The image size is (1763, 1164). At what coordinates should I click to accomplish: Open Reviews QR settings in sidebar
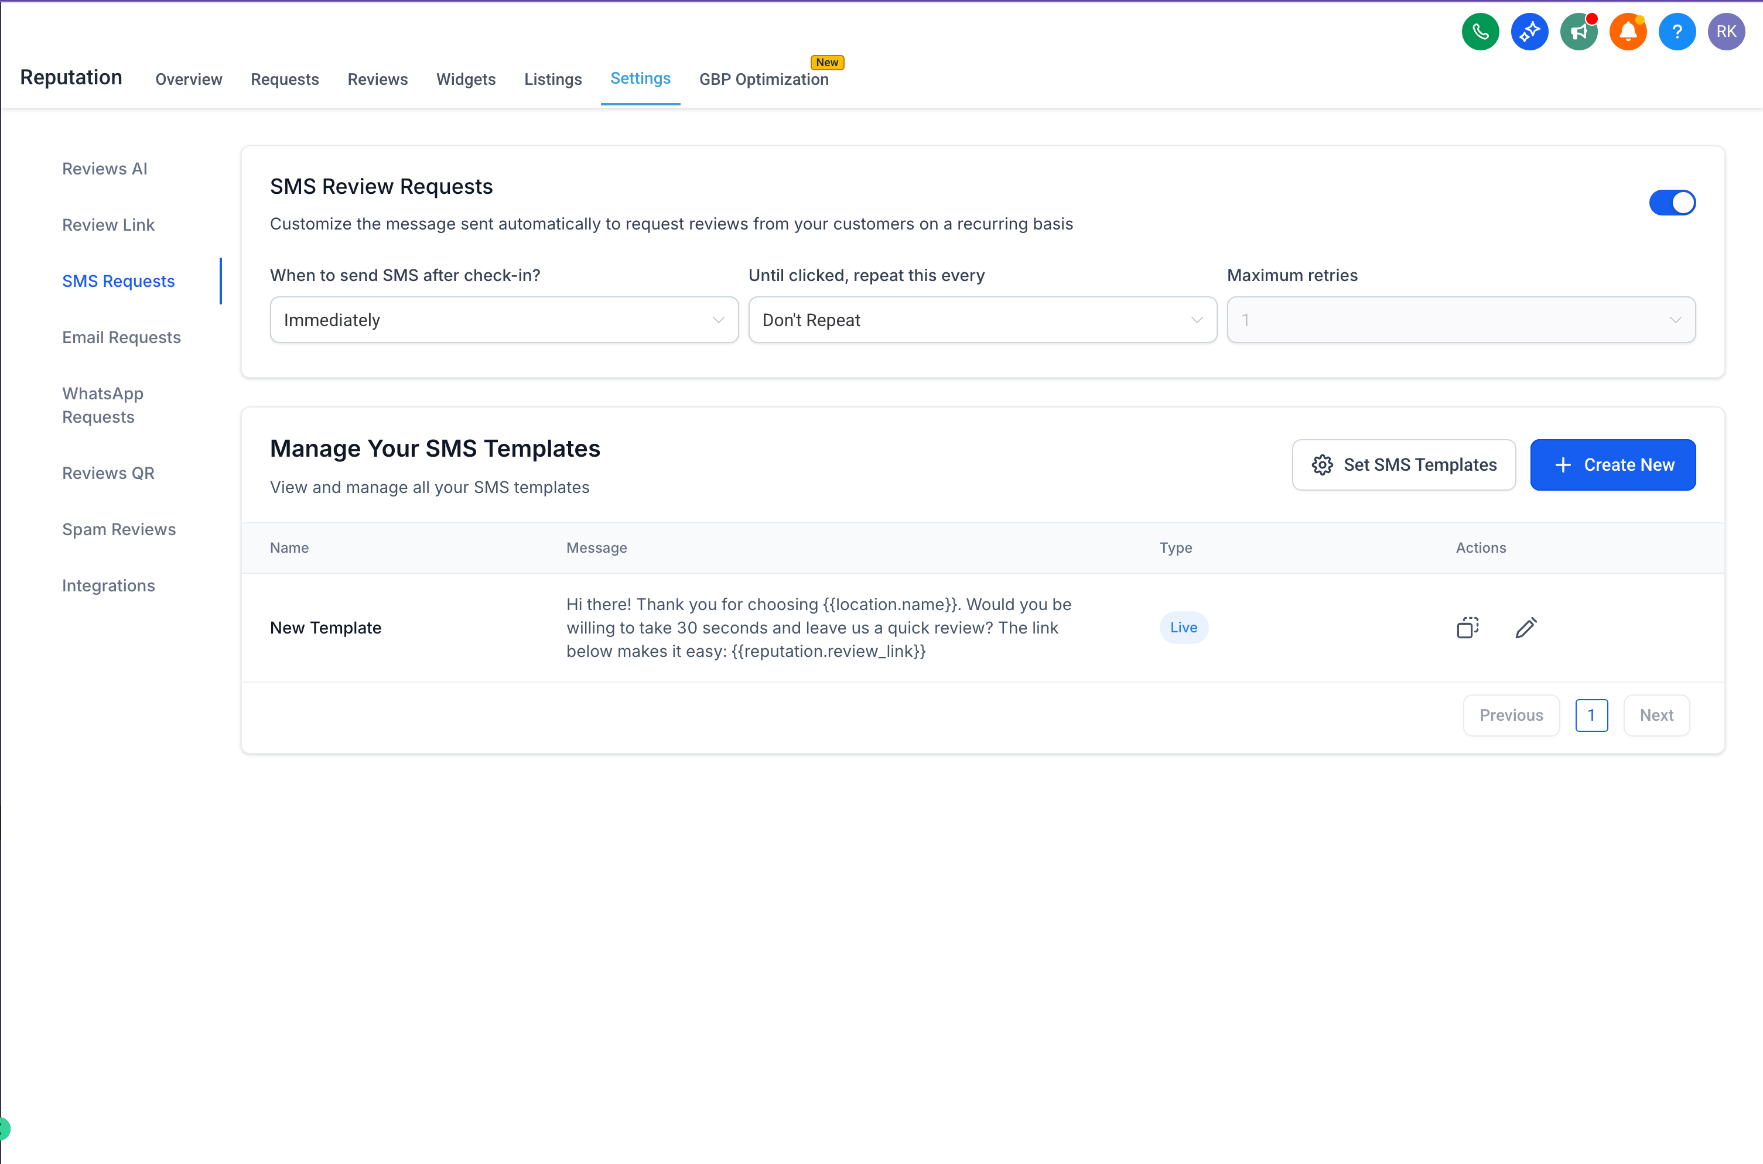click(x=108, y=473)
